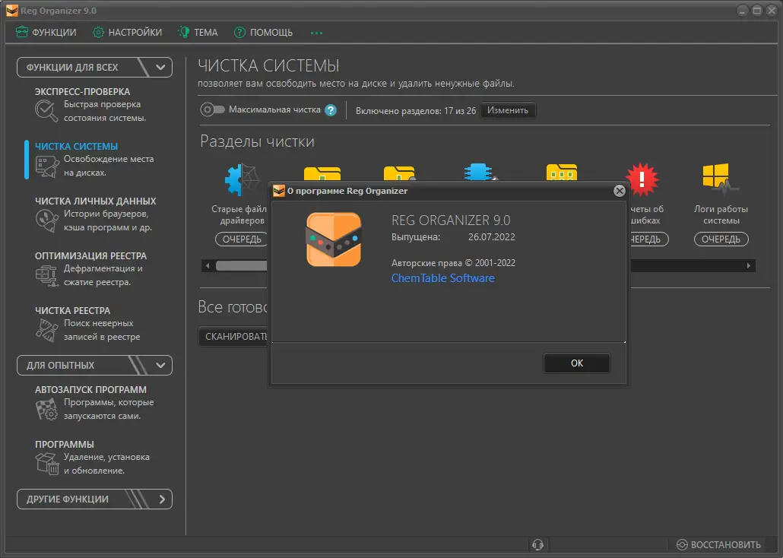Click OK in the about dialog
This screenshot has height=558, width=783.
(577, 363)
